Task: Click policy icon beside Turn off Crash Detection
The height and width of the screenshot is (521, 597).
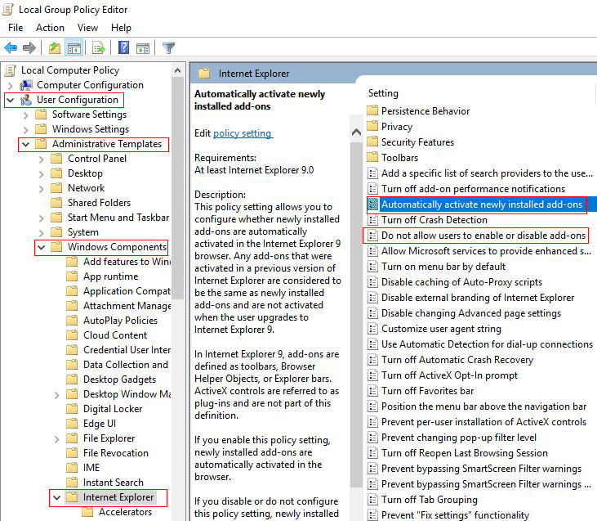Action: point(372,220)
